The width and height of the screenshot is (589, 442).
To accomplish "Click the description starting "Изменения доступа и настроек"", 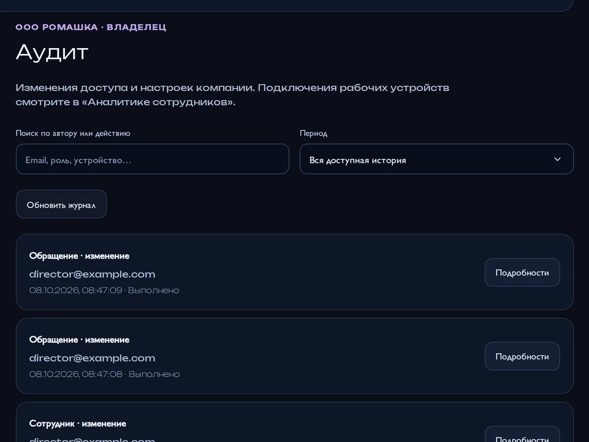I will pyautogui.click(x=233, y=95).
